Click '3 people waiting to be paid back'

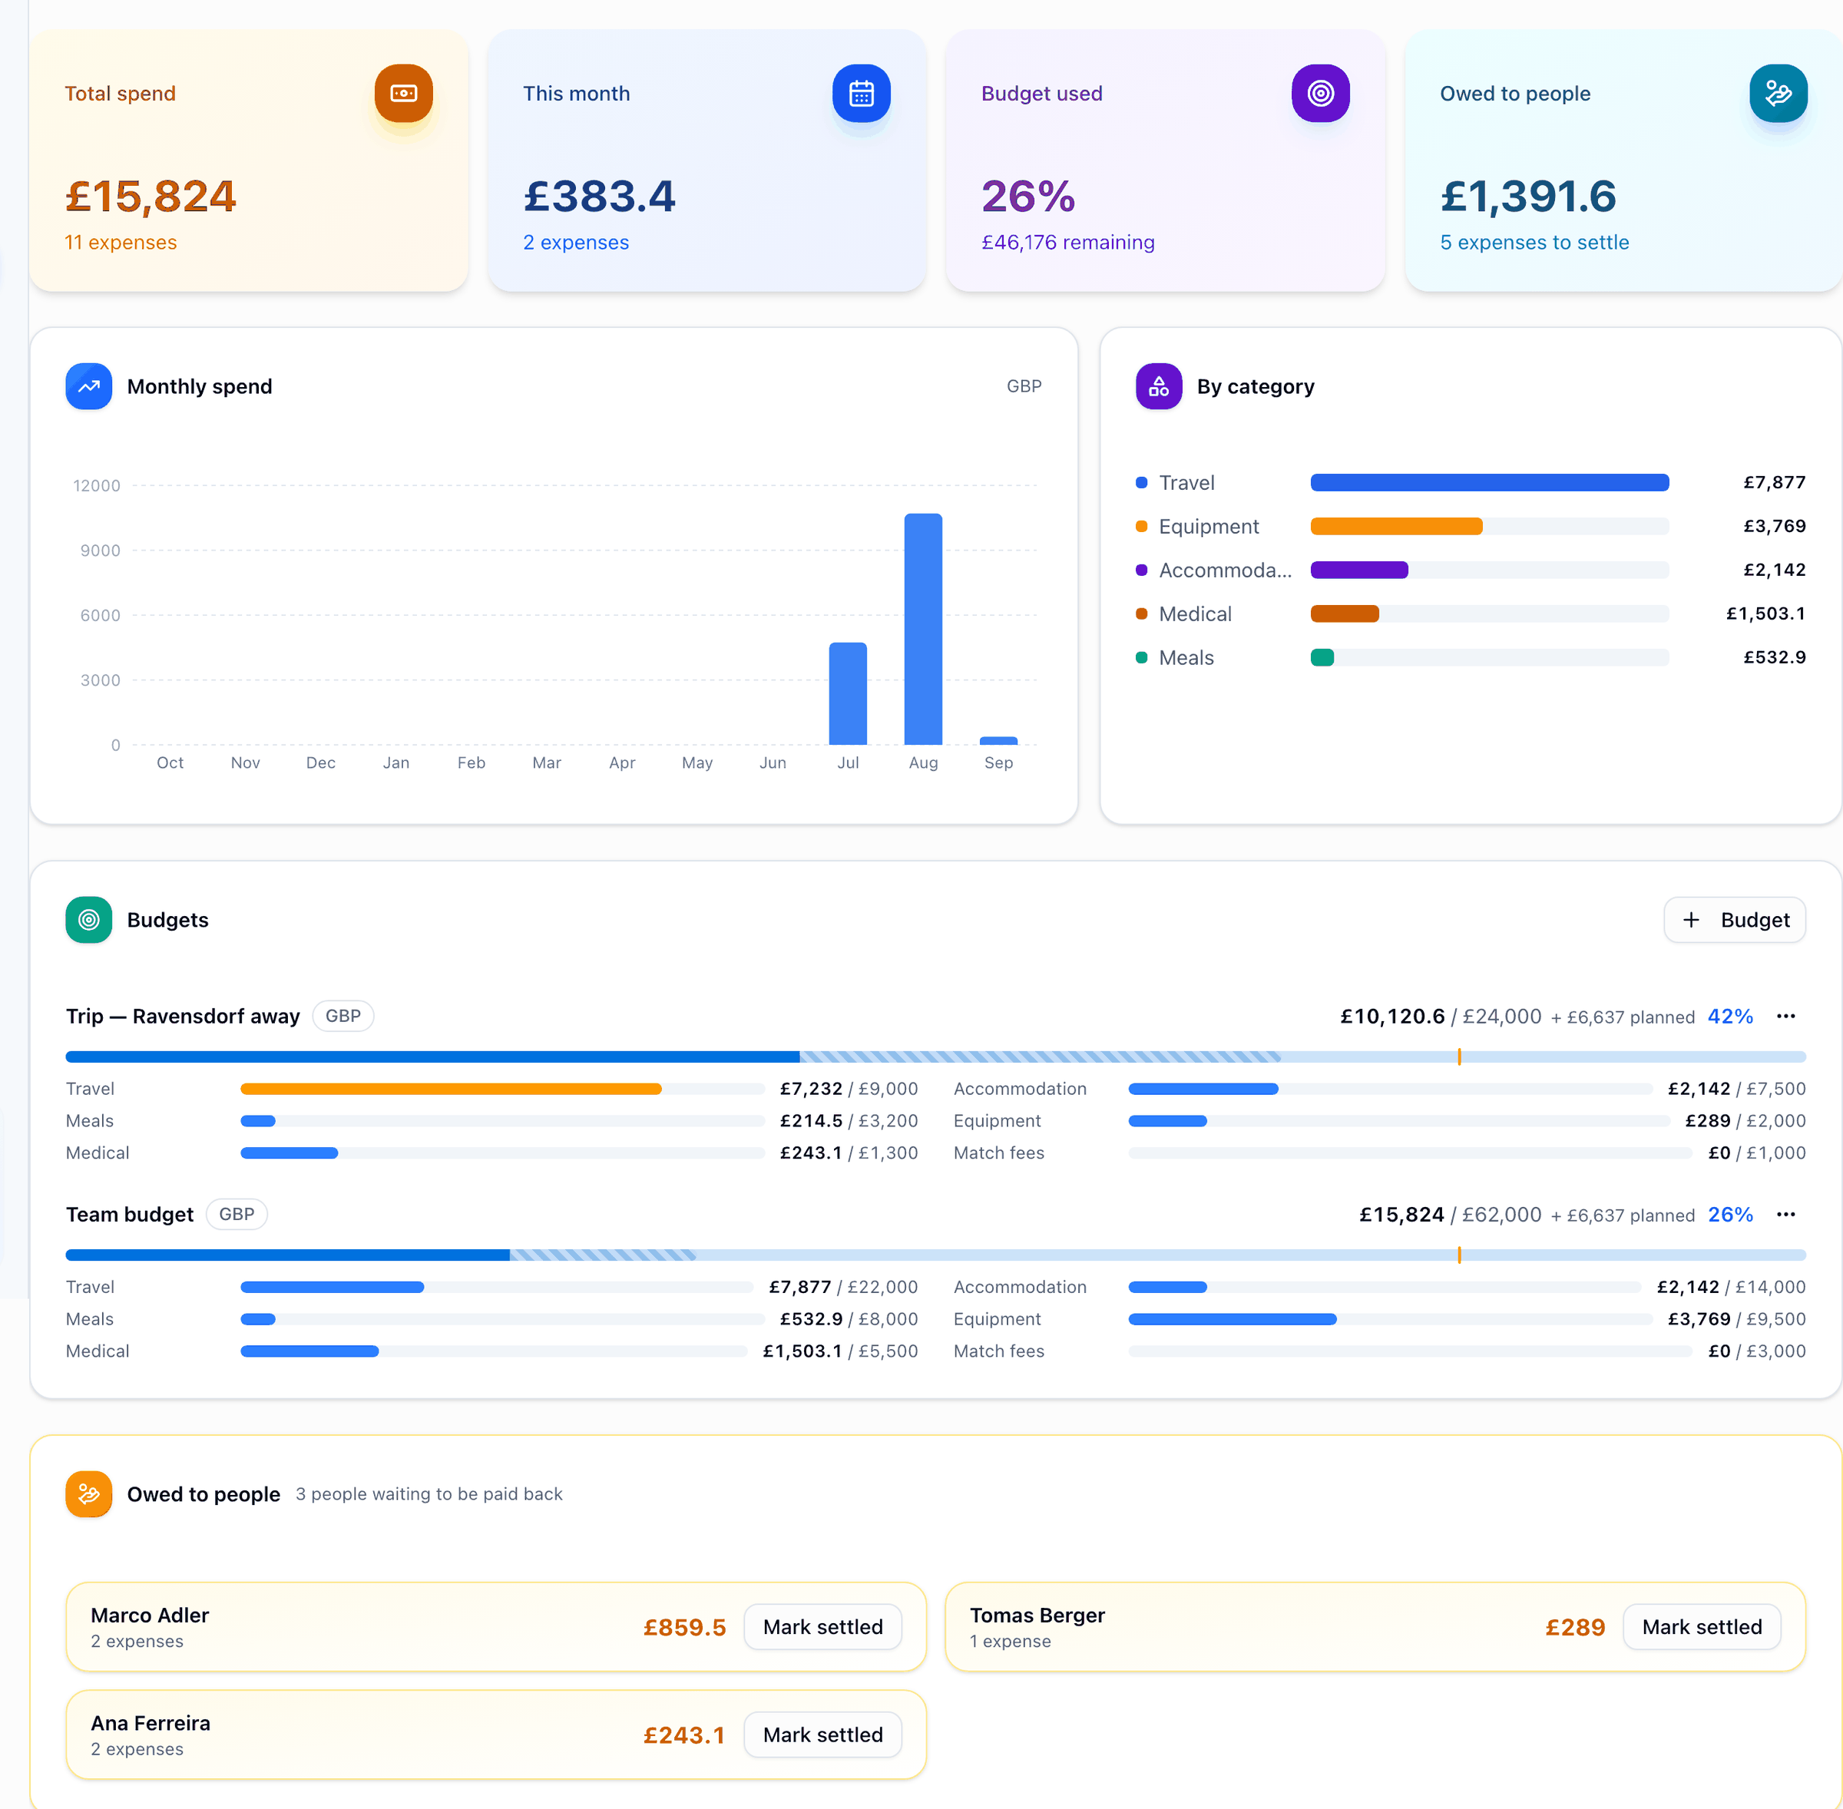(x=428, y=1494)
